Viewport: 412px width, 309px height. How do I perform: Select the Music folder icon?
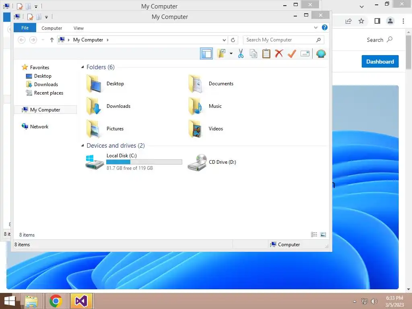[196, 106]
